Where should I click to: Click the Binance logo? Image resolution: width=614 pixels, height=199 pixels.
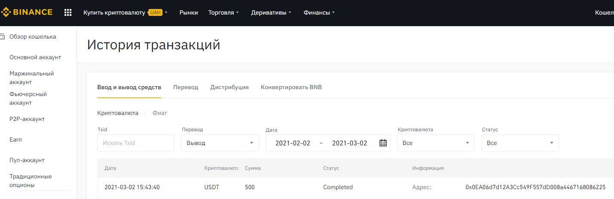coord(27,12)
